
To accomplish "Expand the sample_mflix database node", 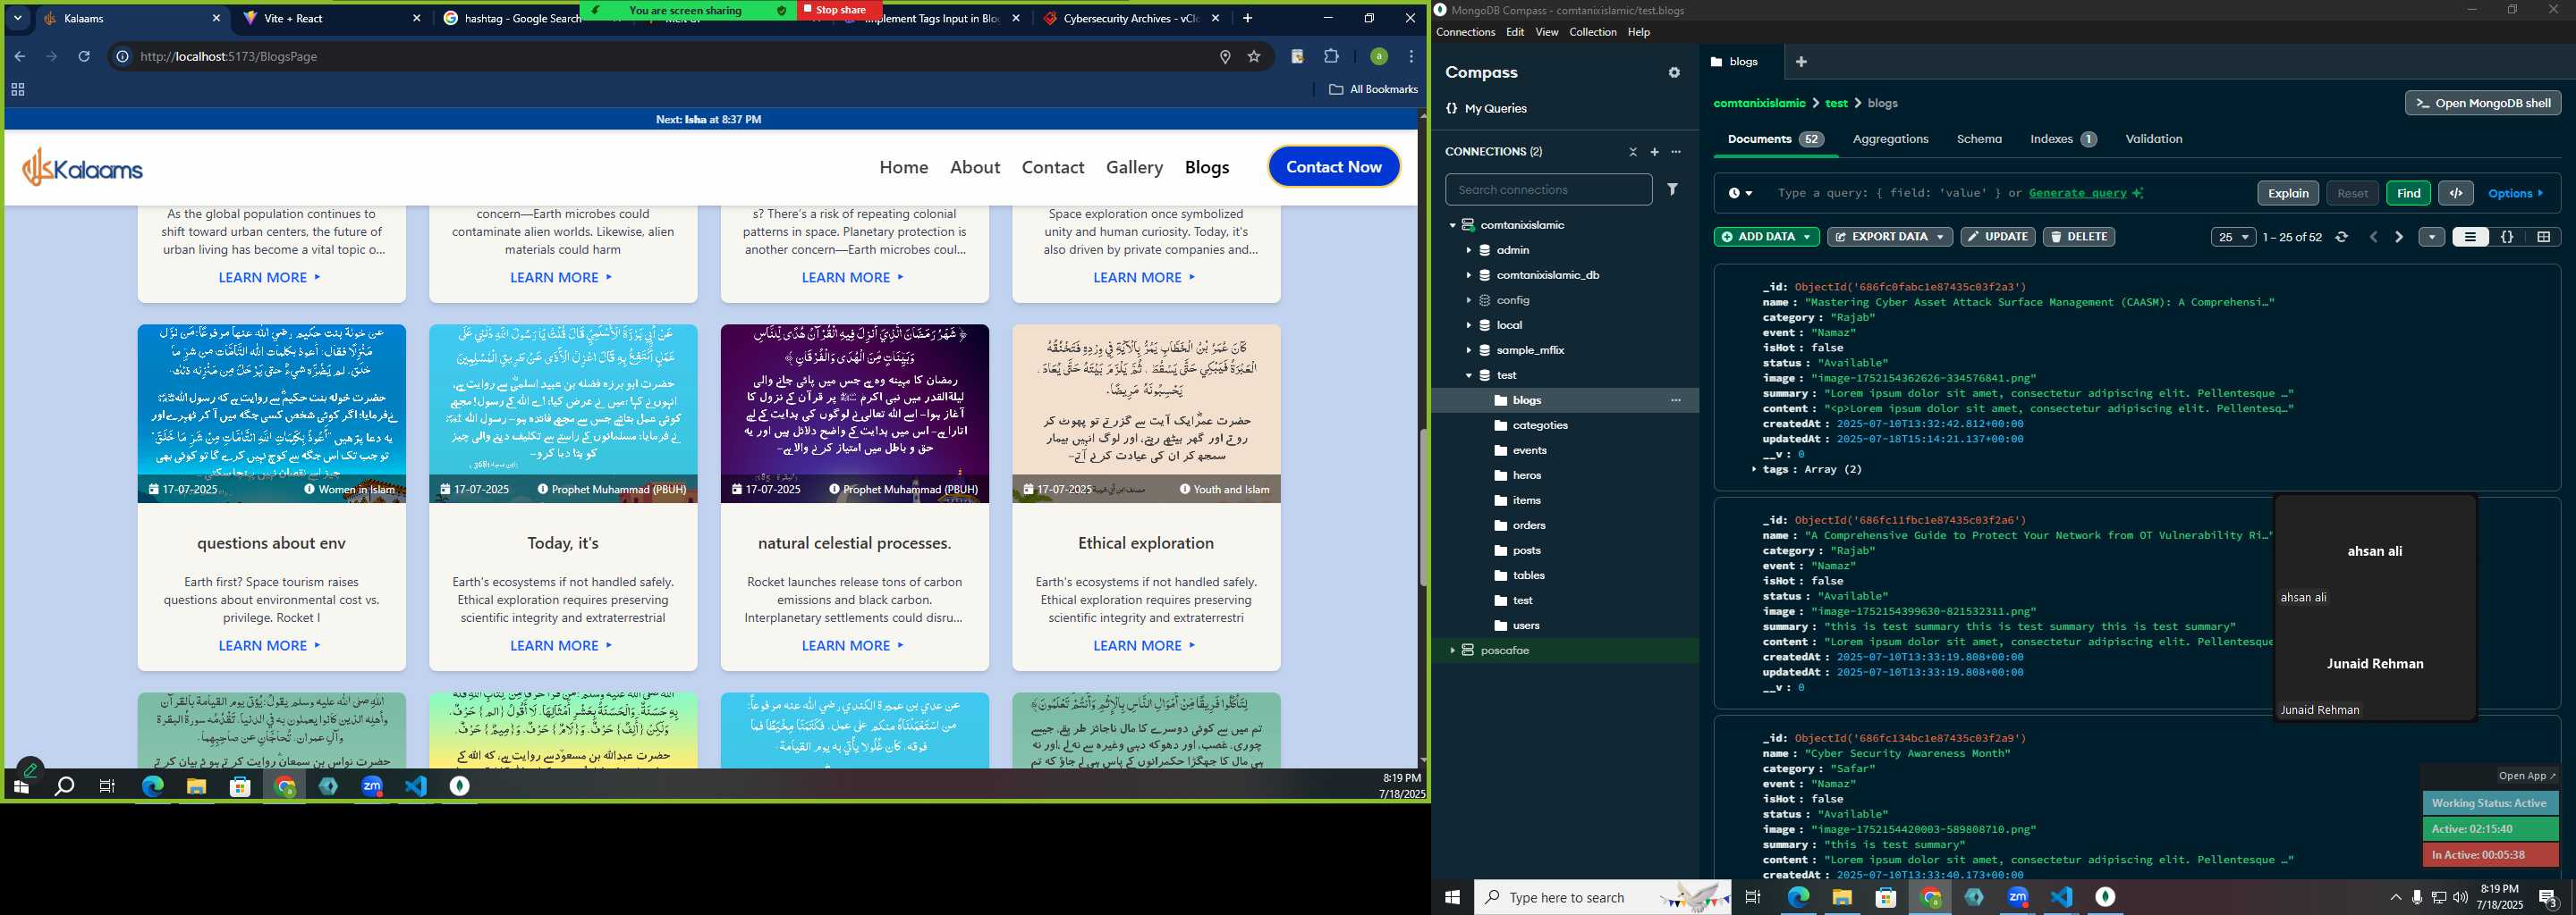I will [1468, 350].
